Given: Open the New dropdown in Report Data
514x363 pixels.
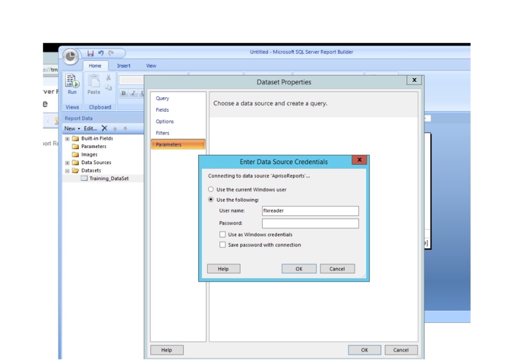Looking at the screenshot, I should tap(72, 128).
